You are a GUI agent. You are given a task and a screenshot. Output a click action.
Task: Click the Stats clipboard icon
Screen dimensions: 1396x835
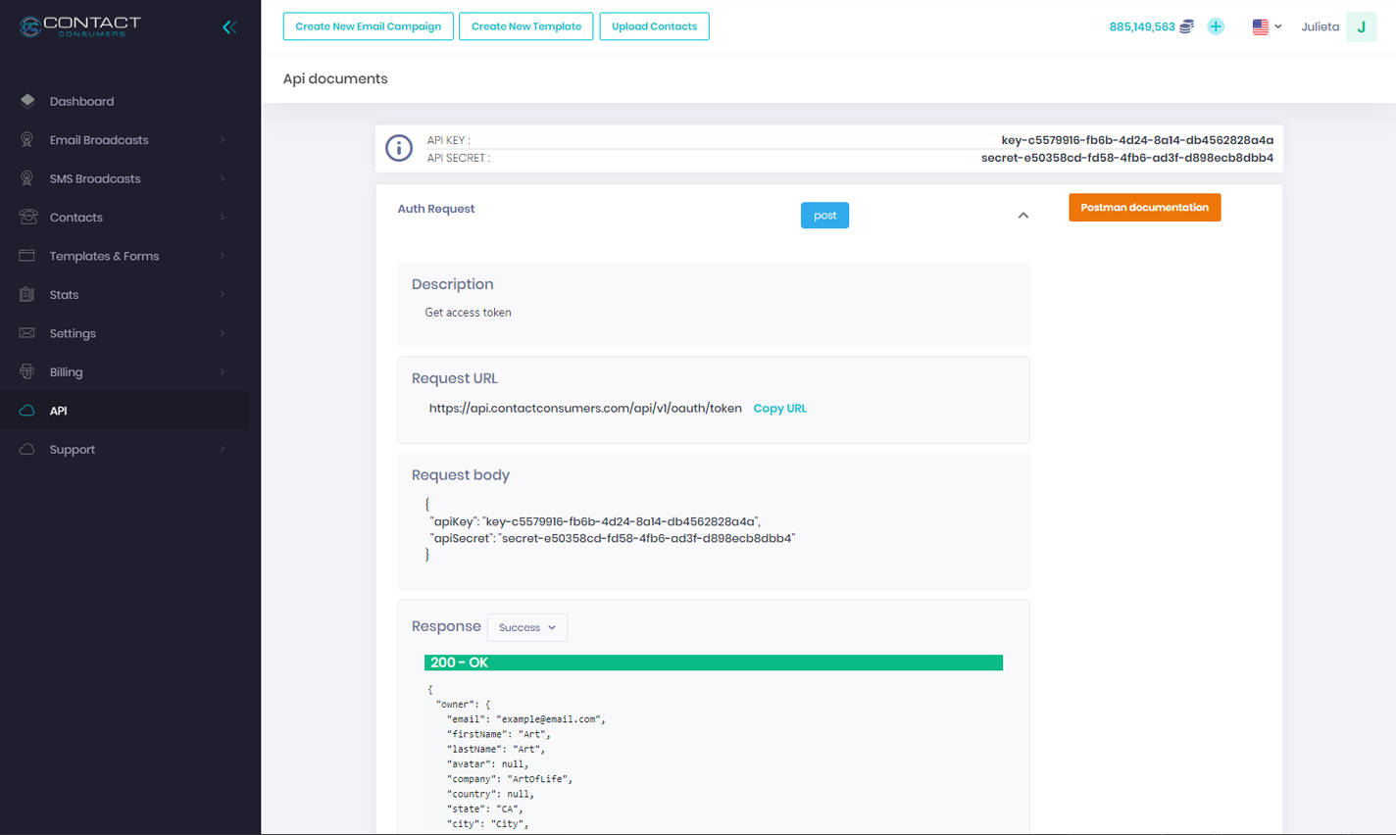(27, 294)
